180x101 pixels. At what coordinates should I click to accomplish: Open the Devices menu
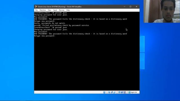click(62, 10)
